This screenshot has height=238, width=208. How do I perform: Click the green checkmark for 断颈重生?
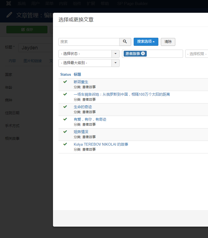pos(65,82)
